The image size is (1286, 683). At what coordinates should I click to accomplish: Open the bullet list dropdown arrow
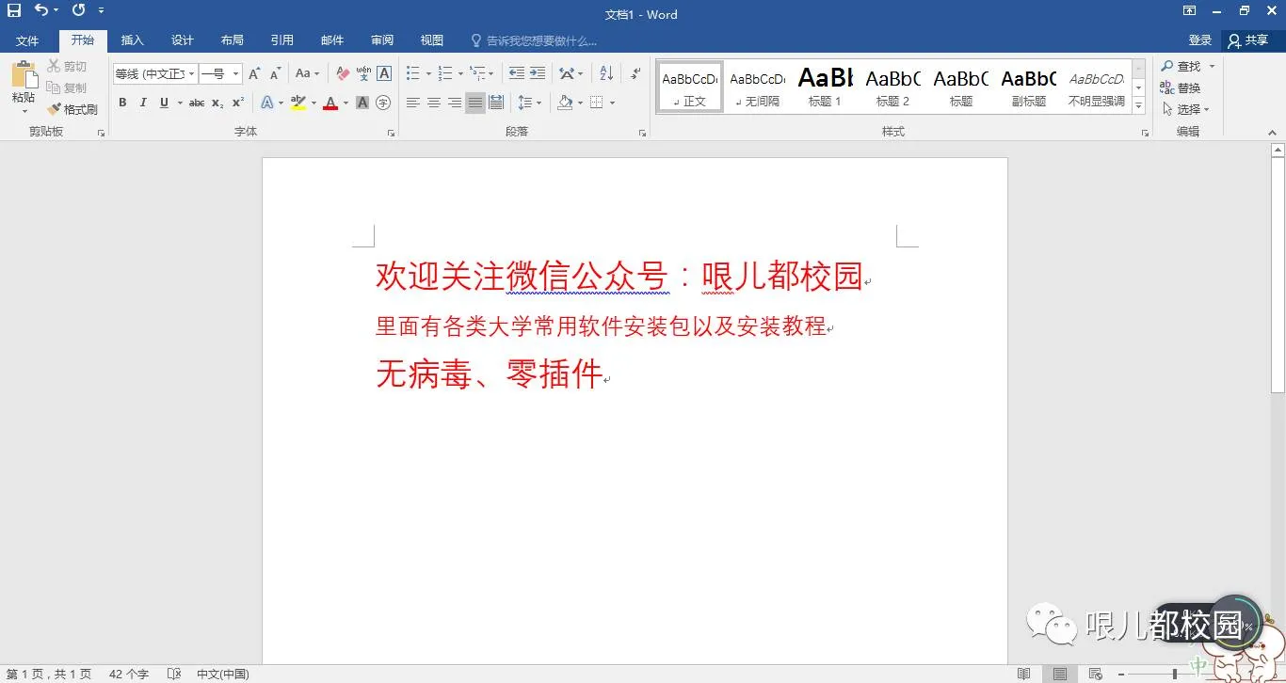point(428,73)
